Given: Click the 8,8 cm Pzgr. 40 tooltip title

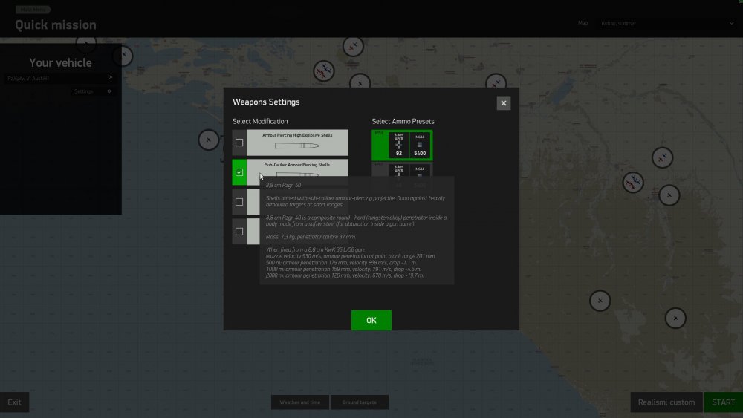Looking at the screenshot, I should [283, 185].
